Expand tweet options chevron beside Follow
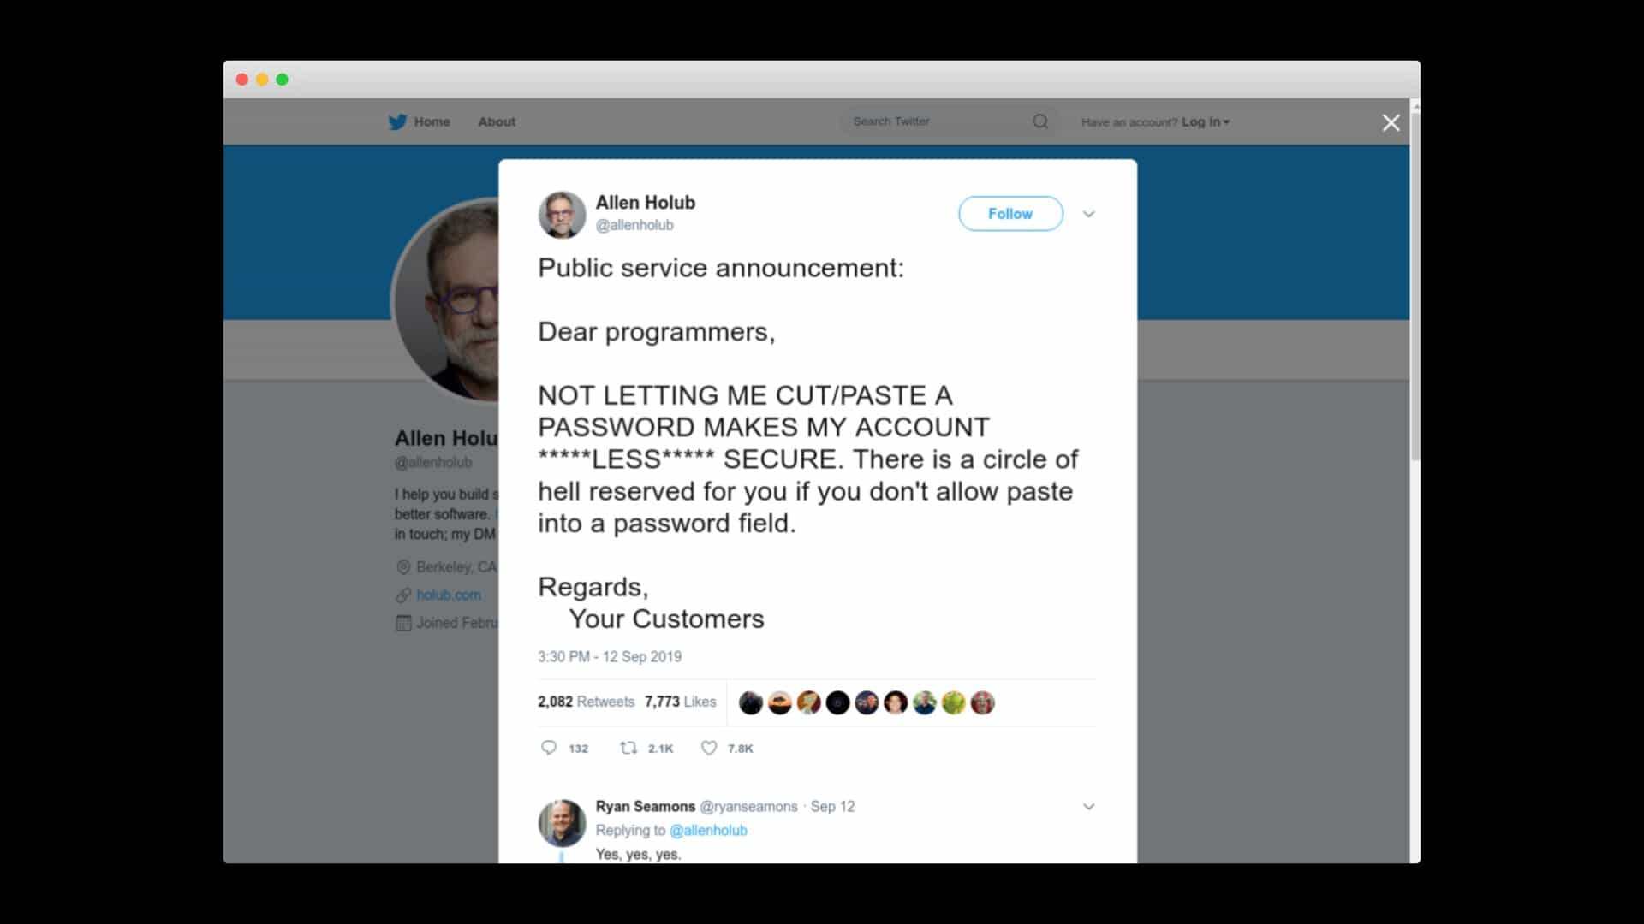1644x924 pixels. click(x=1088, y=214)
